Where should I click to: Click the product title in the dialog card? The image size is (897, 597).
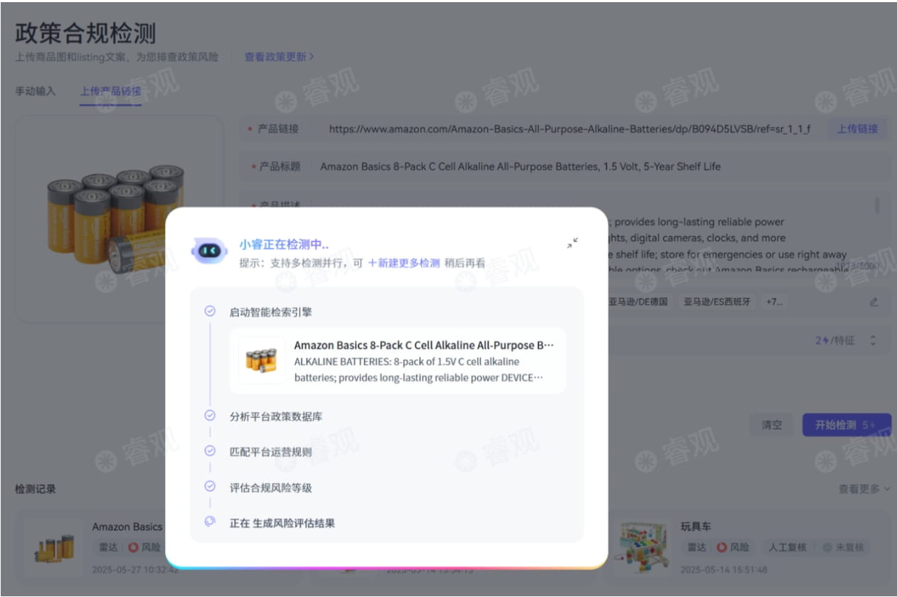point(424,345)
